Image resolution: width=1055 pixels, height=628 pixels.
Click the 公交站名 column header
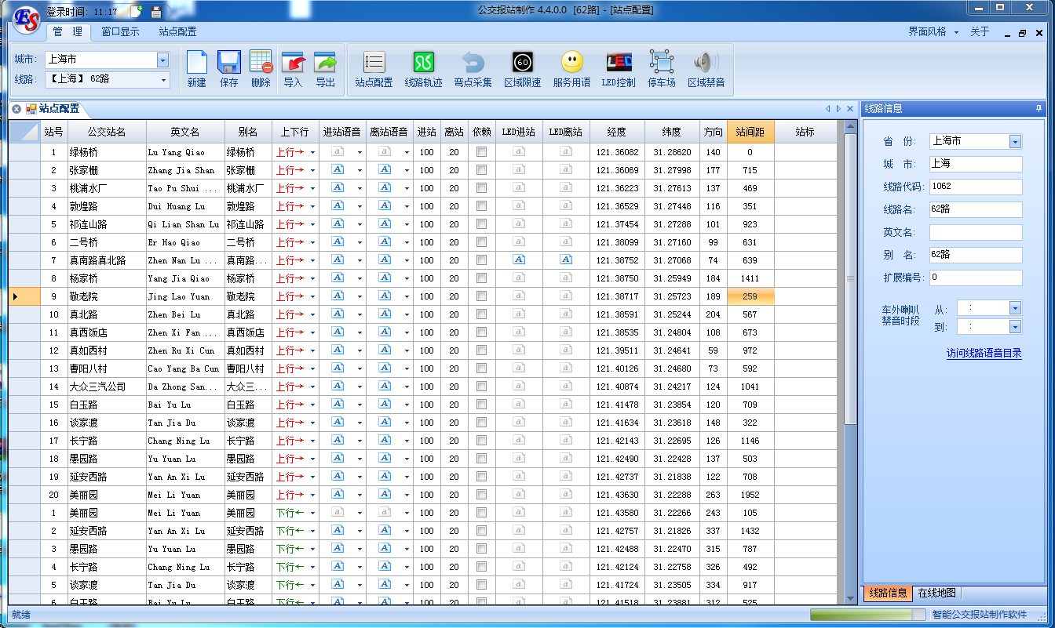click(x=107, y=132)
